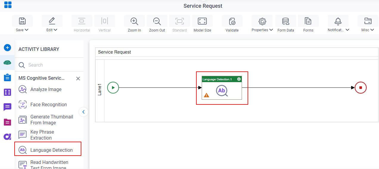Expand the Save dropdown arrow
Viewport: 379px width, 169px height.
27,30
